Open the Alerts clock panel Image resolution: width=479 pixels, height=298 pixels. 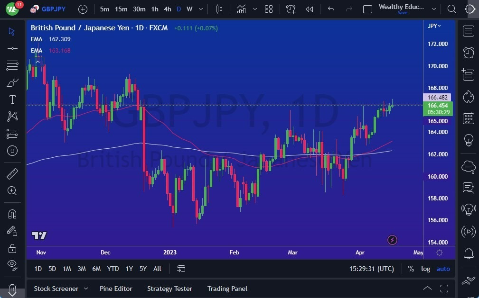coord(468,53)
